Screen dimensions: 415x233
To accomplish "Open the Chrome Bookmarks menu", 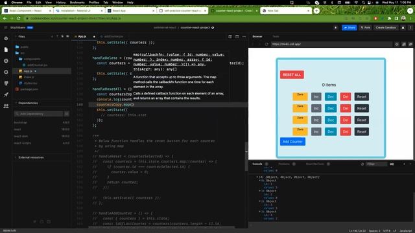I will coord(77,3).
